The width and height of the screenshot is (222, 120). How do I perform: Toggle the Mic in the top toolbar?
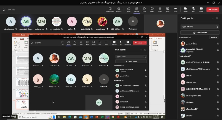193,9
